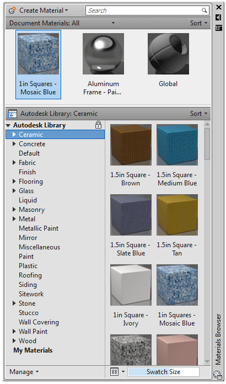The width and height of the screenshot is (226, 384).
Task: Select the Aluminum Frame material thumbnail
Action: [103, 54]
